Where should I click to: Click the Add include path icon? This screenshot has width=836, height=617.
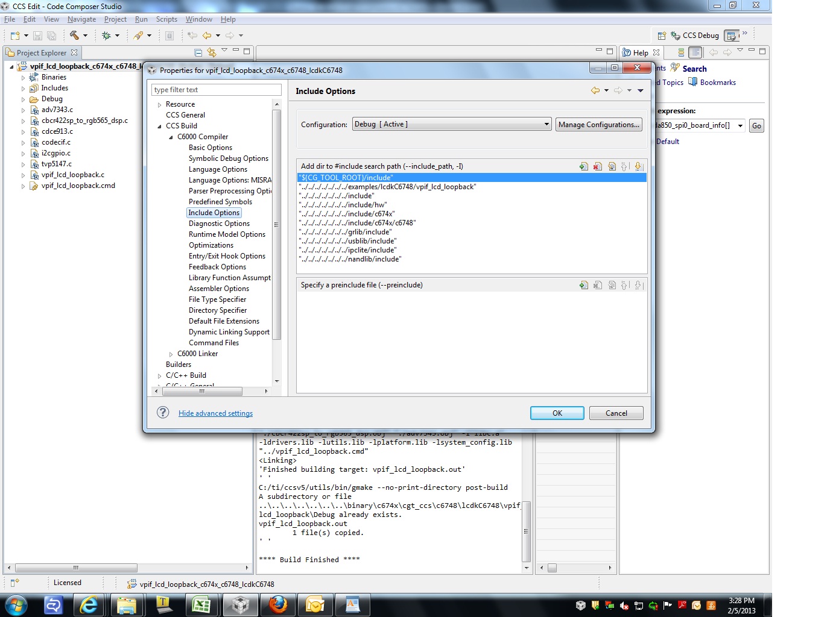pyautogui.click(x=584, y=166)
